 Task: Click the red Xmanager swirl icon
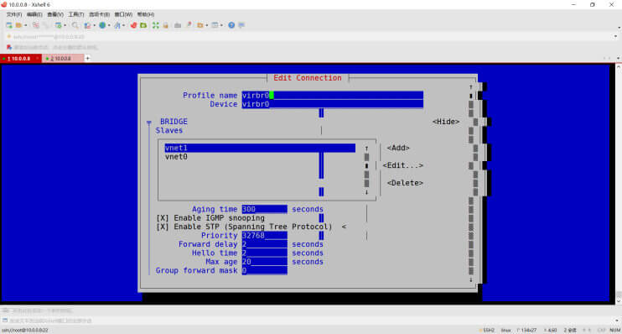[x=133, y=25]
